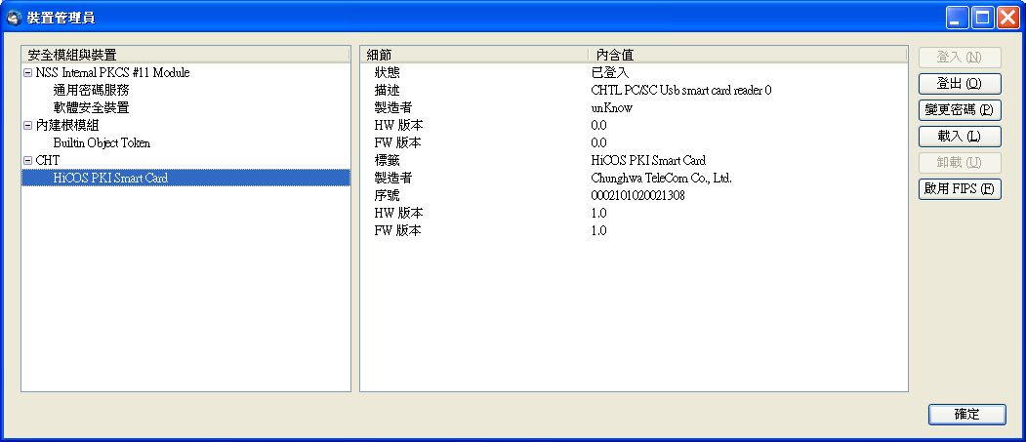Click the 細節 column header
Screen dimensions: 1026x442
pyautogui.click(x=473, y=55)
